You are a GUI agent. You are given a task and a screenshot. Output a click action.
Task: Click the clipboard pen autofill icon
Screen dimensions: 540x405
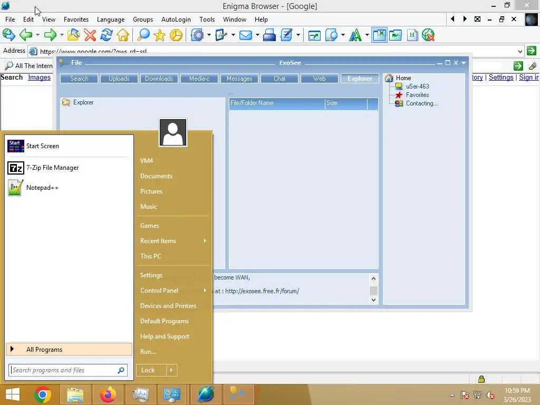(221, 35)
